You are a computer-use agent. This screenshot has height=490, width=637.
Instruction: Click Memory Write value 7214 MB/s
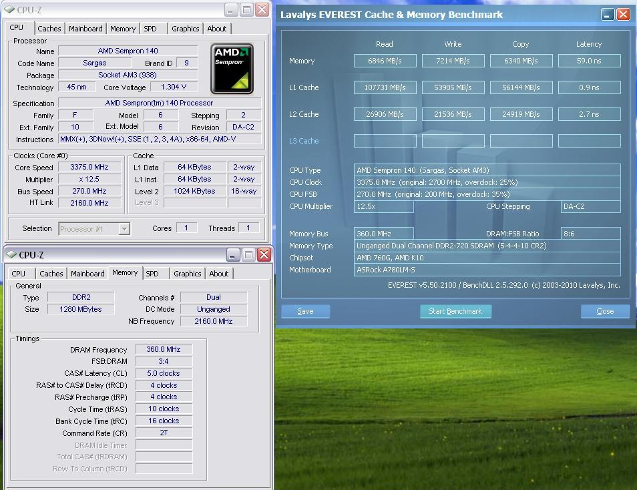click(453, 61)
